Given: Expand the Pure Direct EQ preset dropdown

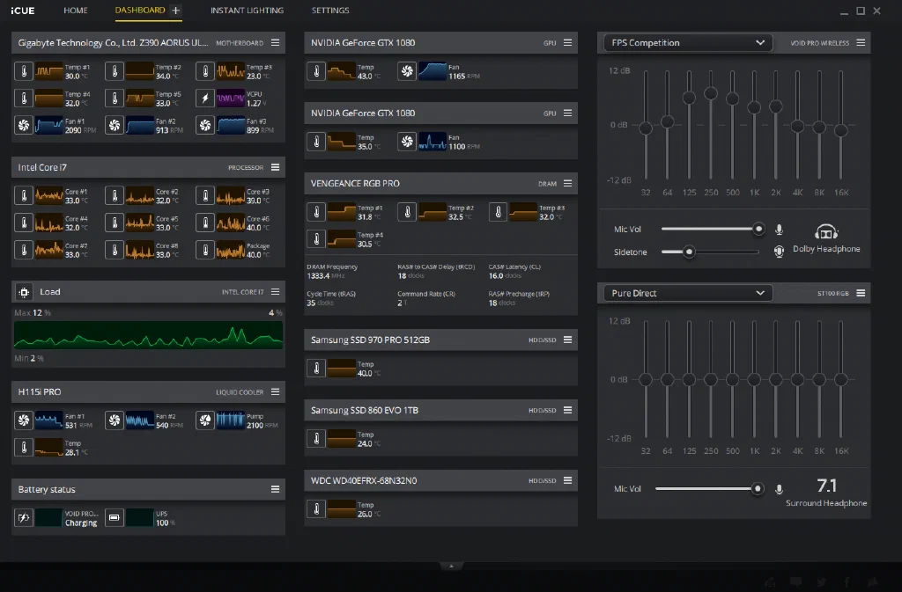Looking at the screenshot, I should [x=688, y=293].
